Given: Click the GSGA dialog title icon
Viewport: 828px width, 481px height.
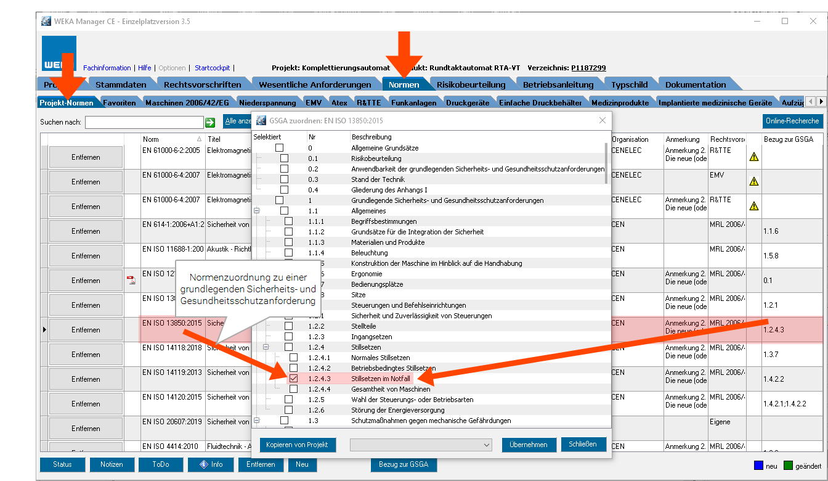Looking at the screenshot, I should tap(261, 120).
